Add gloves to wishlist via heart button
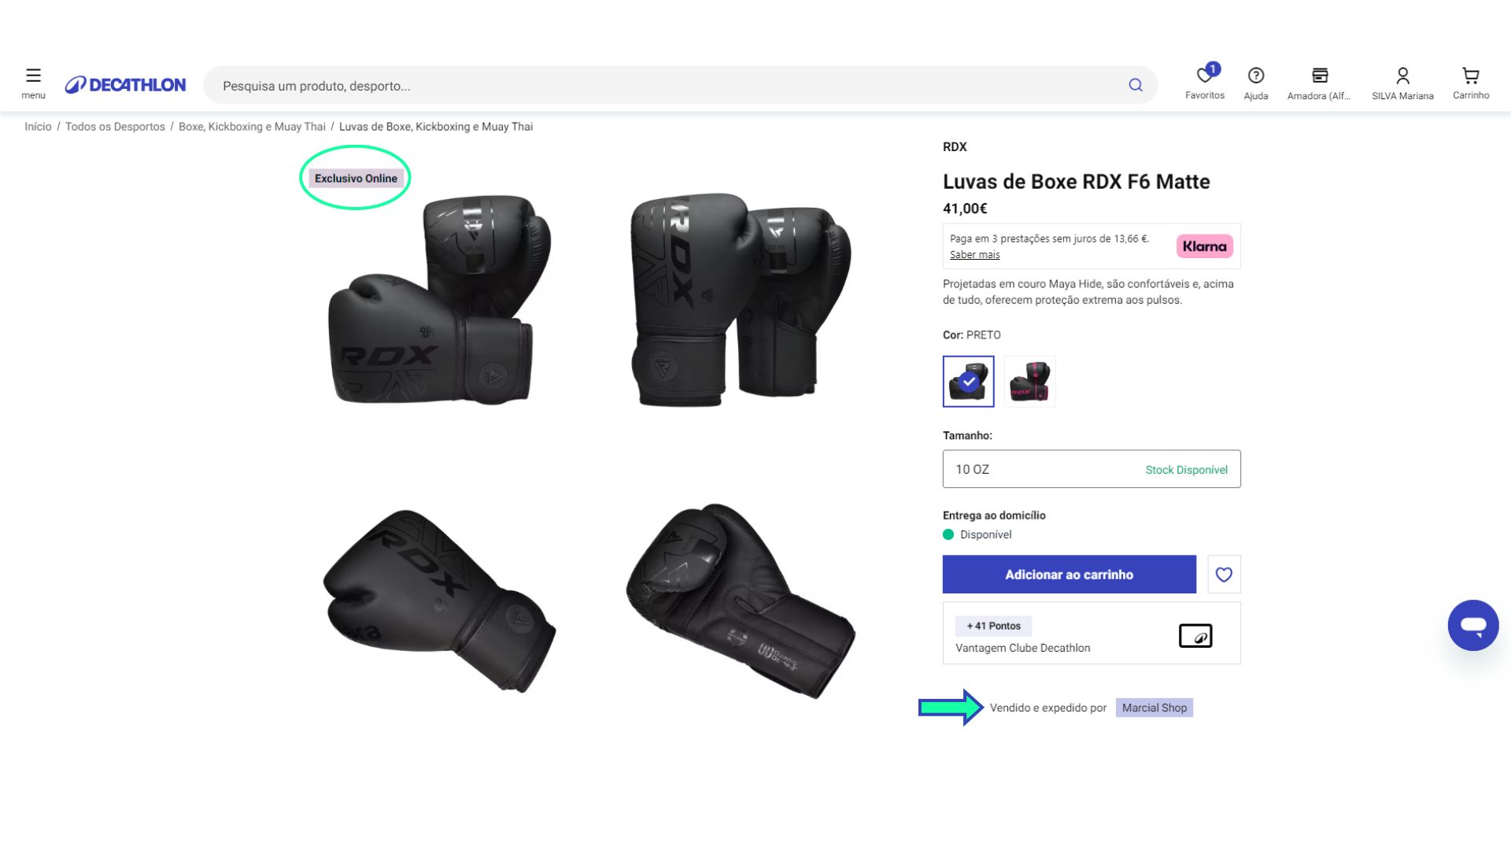 1224,575
